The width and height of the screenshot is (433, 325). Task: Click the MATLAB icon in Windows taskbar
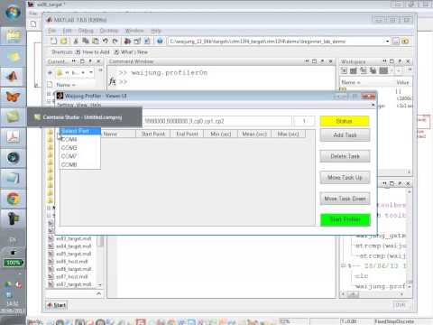coord(13,77)
